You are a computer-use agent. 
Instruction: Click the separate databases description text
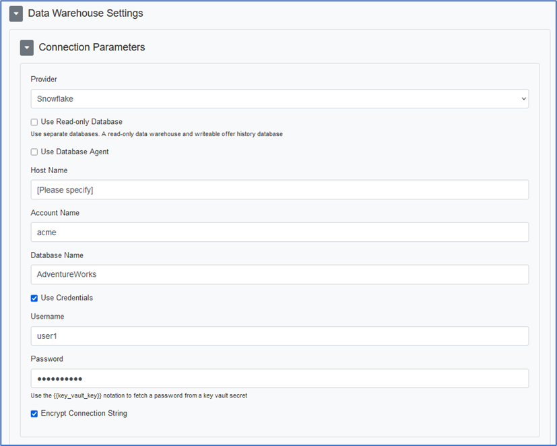[x=156, y=134]
